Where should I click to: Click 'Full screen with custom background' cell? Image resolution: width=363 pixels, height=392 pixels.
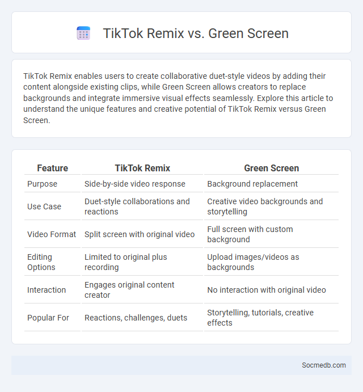[250, 234]
